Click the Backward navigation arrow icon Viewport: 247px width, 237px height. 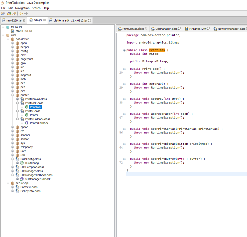point(21,13)
